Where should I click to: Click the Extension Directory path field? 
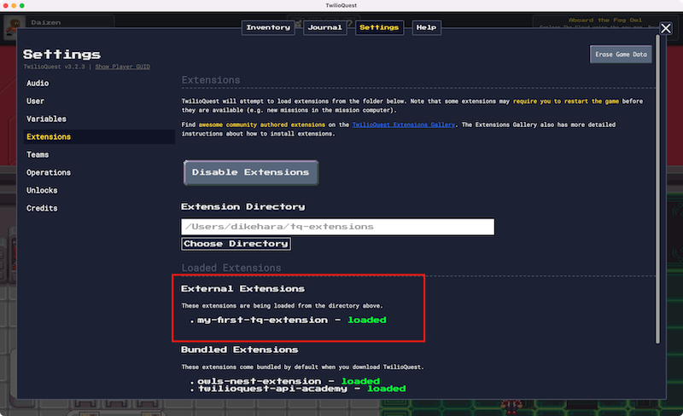click(337, 227)
